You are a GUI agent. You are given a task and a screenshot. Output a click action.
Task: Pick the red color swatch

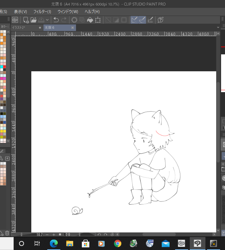pyautogui.click(x=5, y=67)
